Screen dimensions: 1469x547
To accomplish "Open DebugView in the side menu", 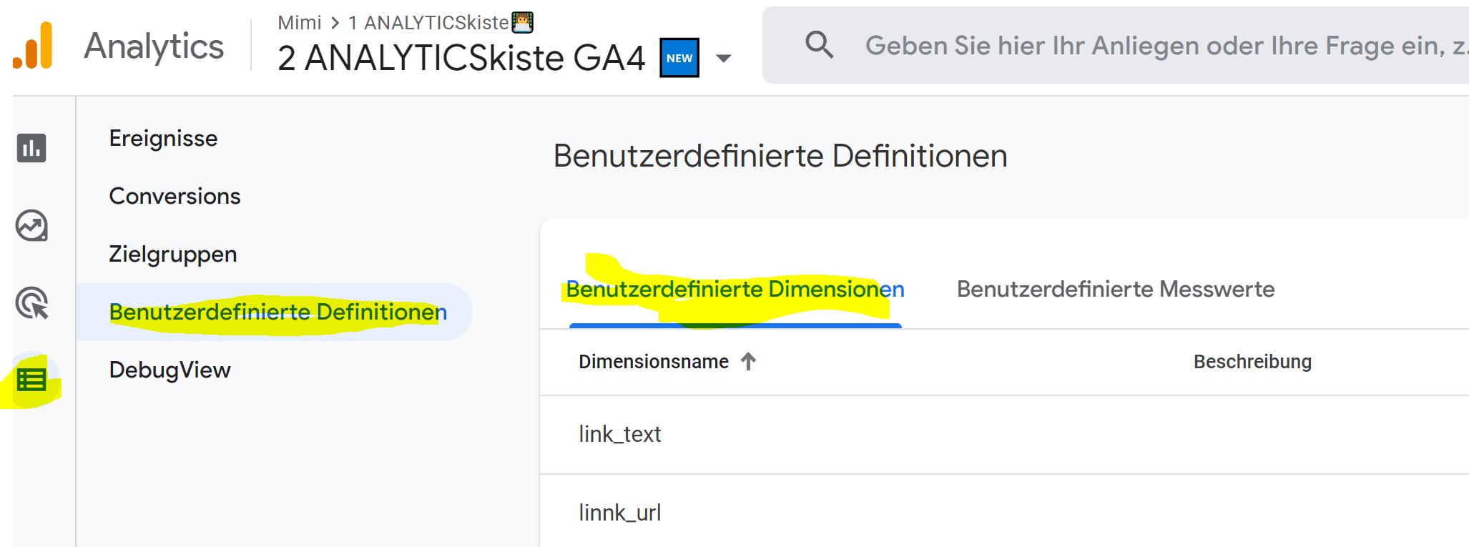I will pyautogui.click(x=169, y=370).
